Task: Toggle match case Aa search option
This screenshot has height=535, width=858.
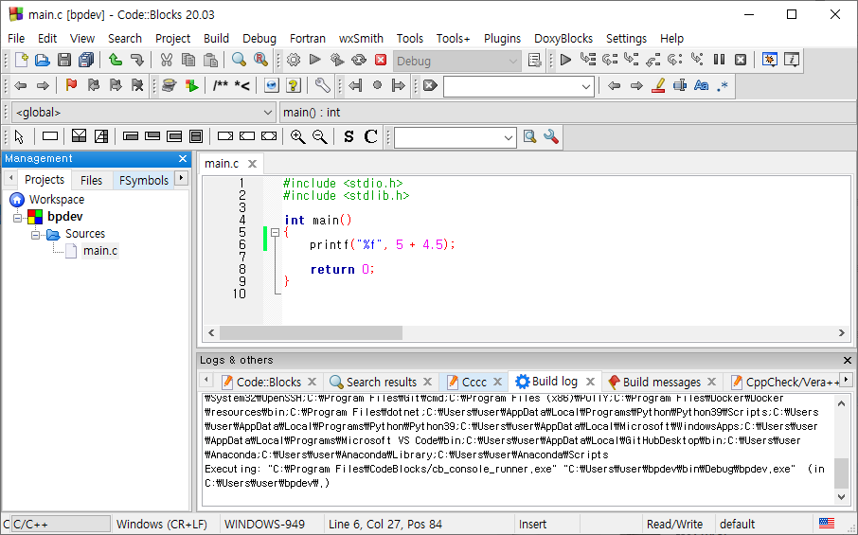Action: pyautogui.click(x=702, y=85)
